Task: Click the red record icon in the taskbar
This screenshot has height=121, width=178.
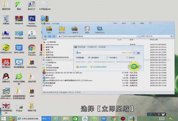Action: 123,119
